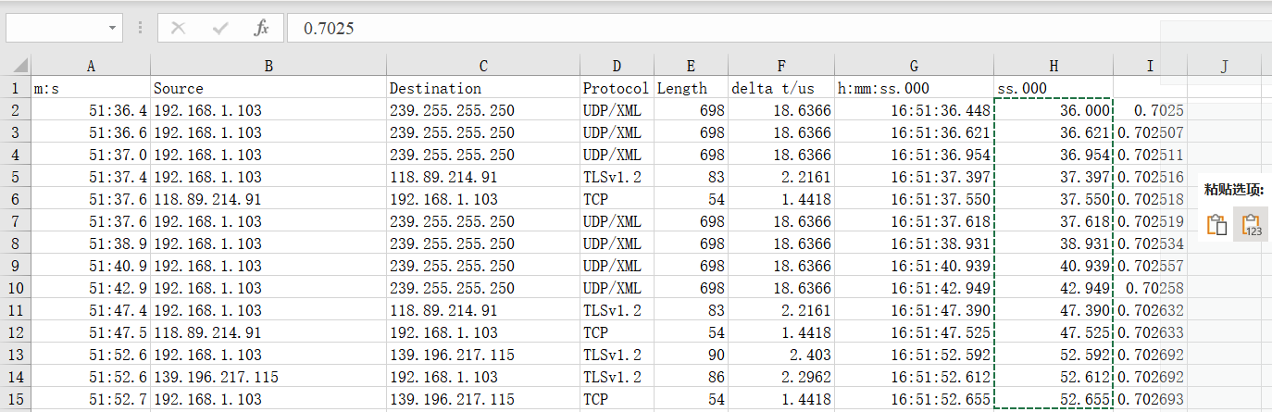This screenshot has width=1272, height=412.
Task: Open the Name Box dropdown arrow
Action: pos(113,29)
